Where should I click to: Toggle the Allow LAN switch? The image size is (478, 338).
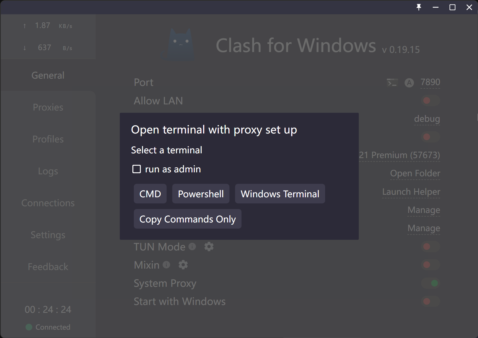[x=430, y=100]
